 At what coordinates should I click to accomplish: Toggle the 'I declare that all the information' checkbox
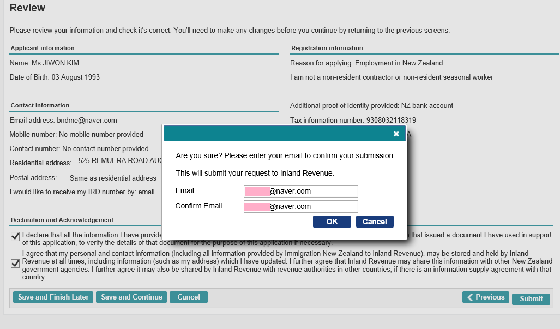pyautogui.click(x=15, y=236)
